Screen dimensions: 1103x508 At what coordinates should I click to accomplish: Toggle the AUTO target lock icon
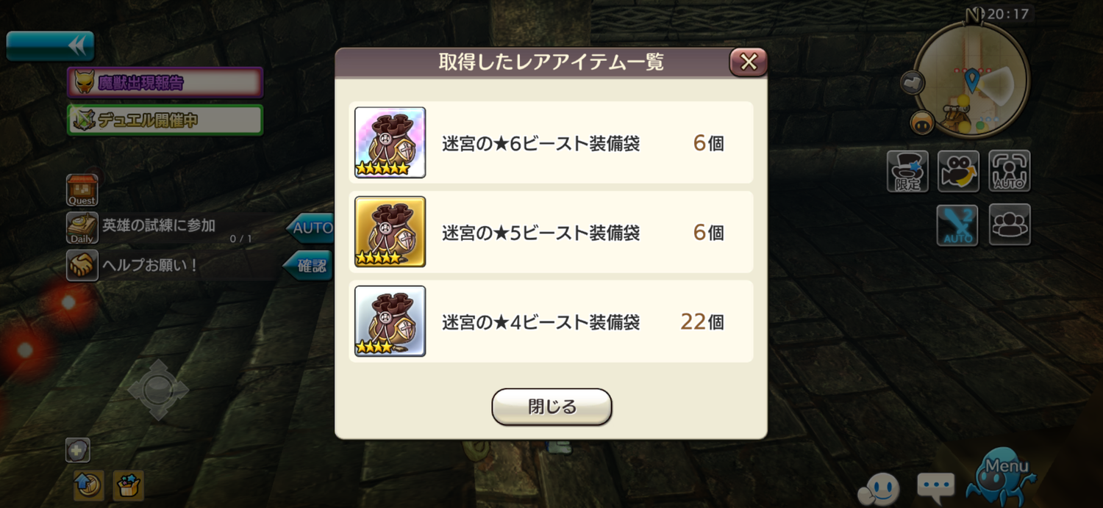tap(1010, 172)
